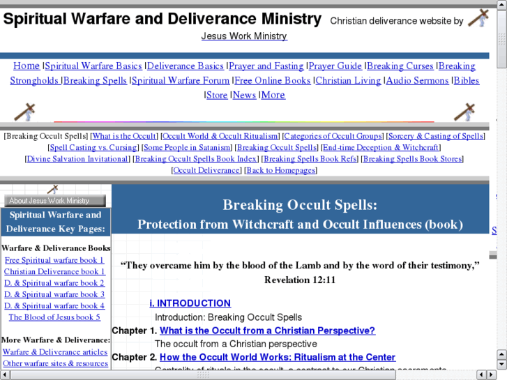Open Breaking Spells Book Refs link
Image resolution: width=507 pixels, height=380 pixels.
click(310, 159)
